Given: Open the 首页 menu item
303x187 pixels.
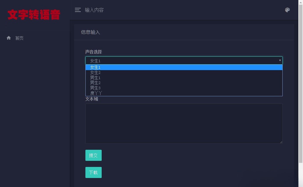Looking at the screenshot, I should 19,38.
